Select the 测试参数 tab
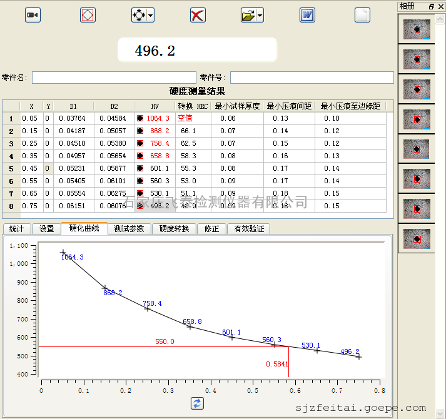Image resolution: width=446 pixels, height=419 pixels. [129, 229]
